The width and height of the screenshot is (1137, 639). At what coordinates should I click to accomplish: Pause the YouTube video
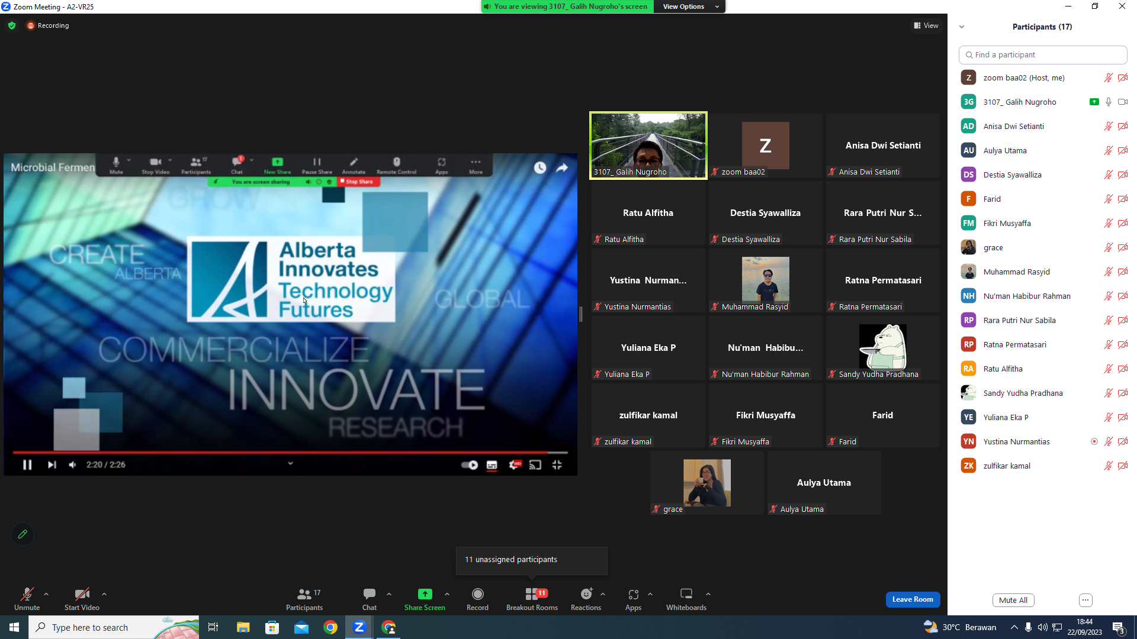pos(27,465)
